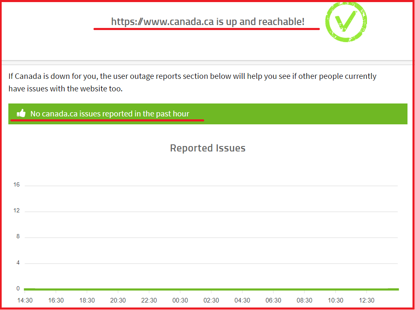Click the 14:30 time axis label
415x310 pixels.
25,300
